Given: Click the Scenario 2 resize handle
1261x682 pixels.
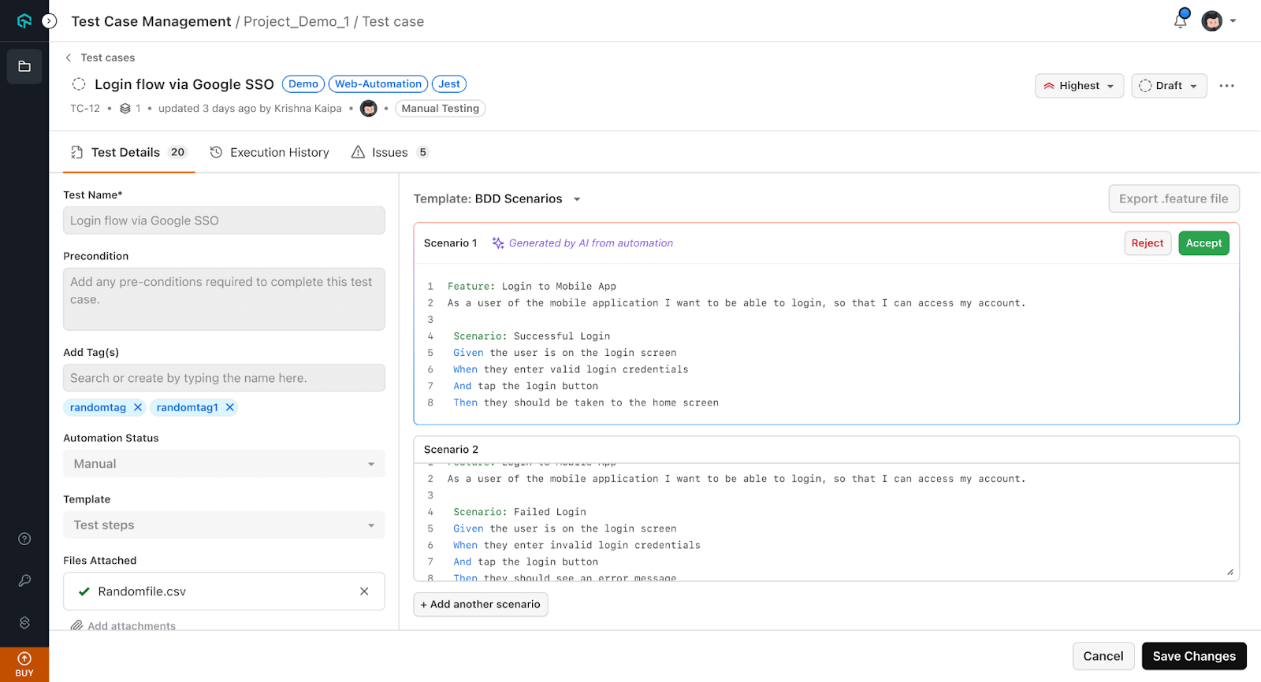Looking at the screenshot, I should [1230, 573].
